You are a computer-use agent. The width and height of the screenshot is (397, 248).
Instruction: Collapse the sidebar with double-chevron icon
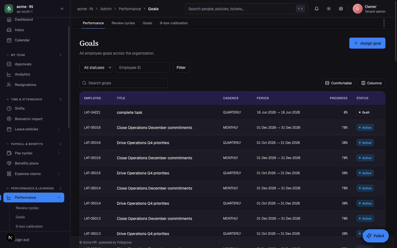pyautogui.click(x=62, y=9)
